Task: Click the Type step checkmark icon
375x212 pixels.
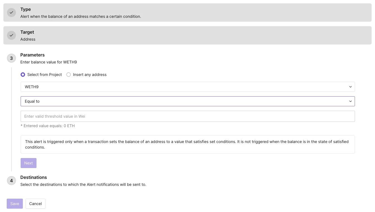Action: point(11,13)
